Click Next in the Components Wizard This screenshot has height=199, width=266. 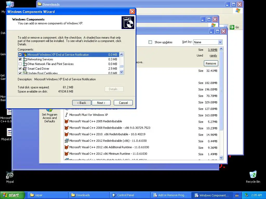[101, 103]
